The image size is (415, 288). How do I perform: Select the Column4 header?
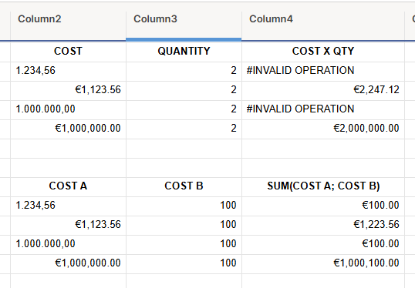[x=323, y=19]
